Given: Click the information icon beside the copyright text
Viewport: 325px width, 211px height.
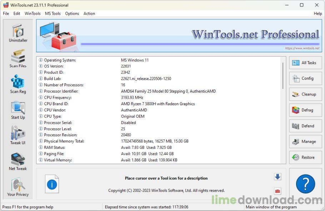Looking at the screenshot, I should [x=51, y=184].
